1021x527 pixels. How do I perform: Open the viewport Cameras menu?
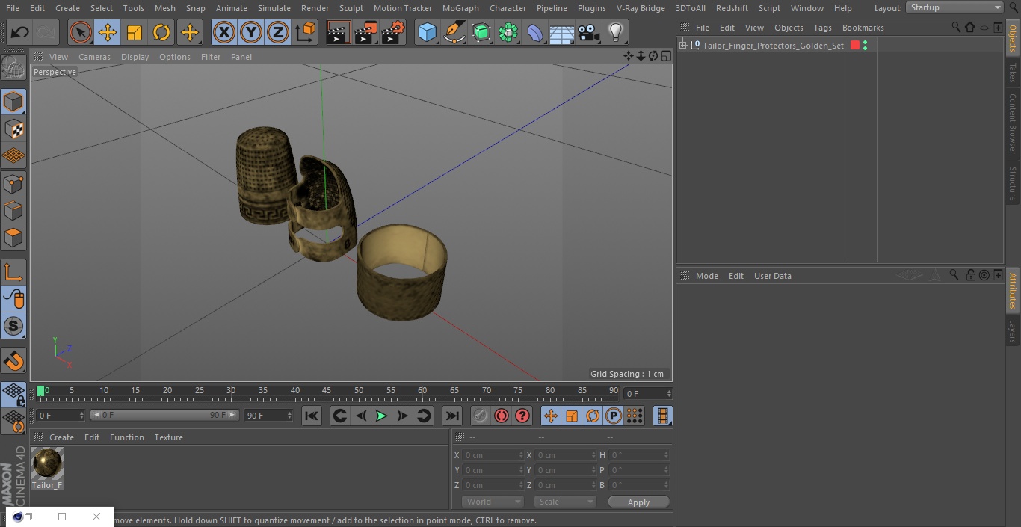94,57
